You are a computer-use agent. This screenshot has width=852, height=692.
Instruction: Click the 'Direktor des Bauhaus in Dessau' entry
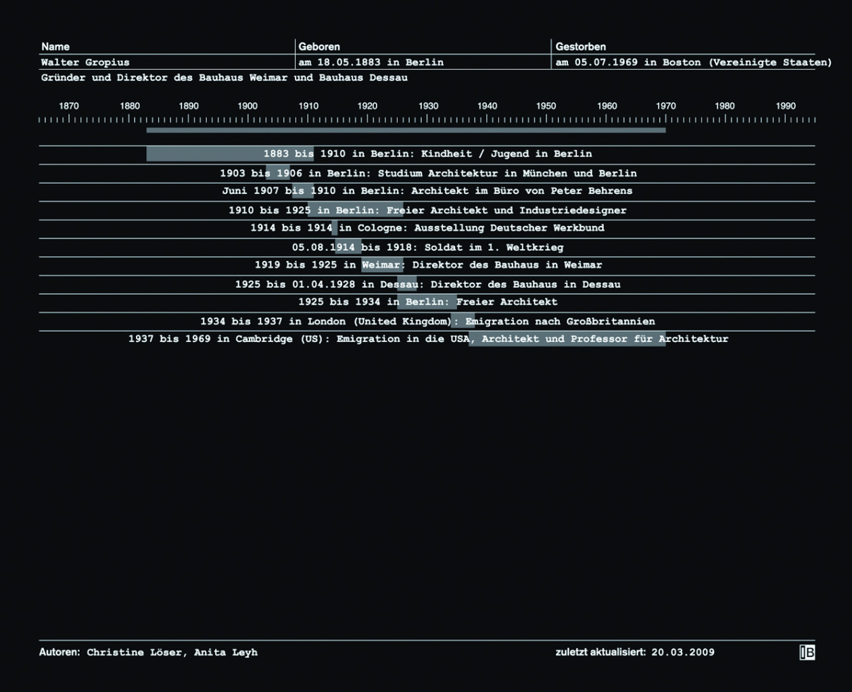tap(427, 285)
